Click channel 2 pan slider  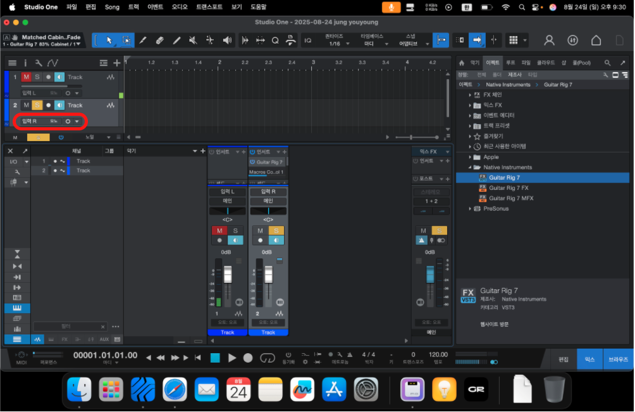[268, 211]
